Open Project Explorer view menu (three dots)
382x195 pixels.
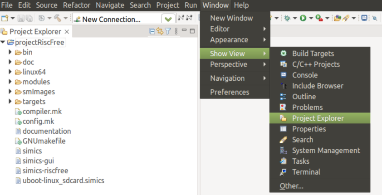pyautogui.click(x=175, y=31)
